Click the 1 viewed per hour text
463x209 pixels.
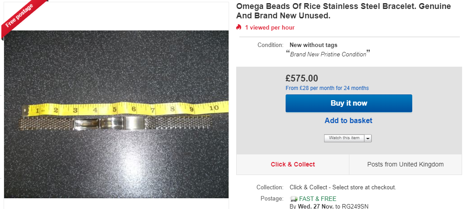pos(269,27)
